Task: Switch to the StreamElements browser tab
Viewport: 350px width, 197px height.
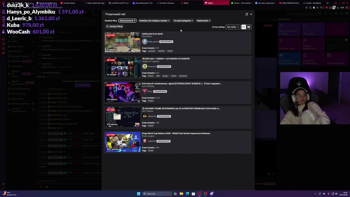Action: (143, 3)
